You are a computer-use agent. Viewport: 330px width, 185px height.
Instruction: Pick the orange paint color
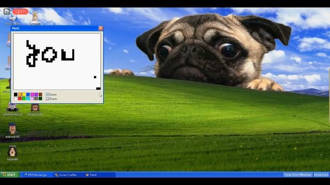click(20, 95)
